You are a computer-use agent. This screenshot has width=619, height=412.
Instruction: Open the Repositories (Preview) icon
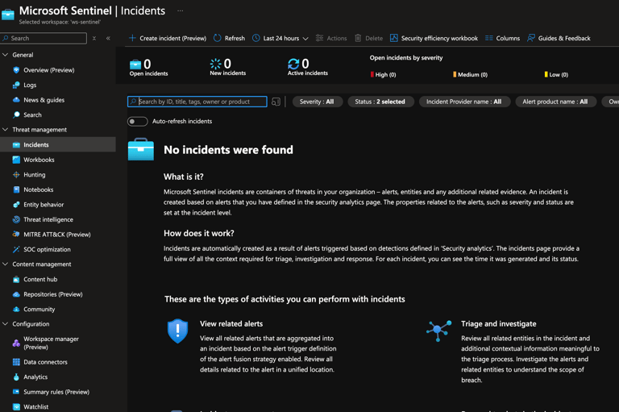[16, 294]
